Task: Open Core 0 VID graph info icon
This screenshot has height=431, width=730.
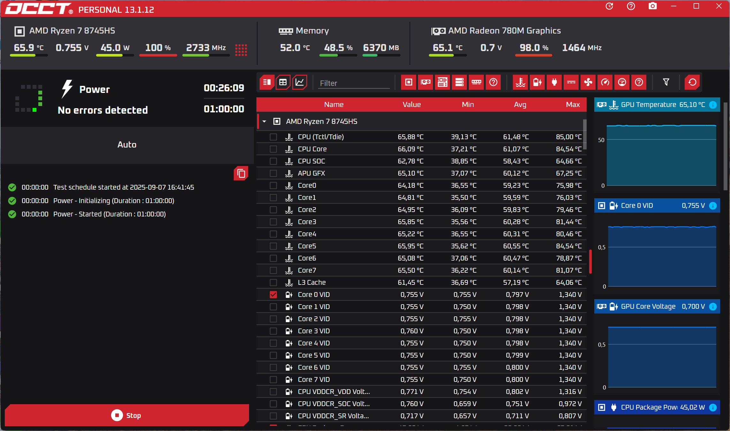Action: [713, 206]
